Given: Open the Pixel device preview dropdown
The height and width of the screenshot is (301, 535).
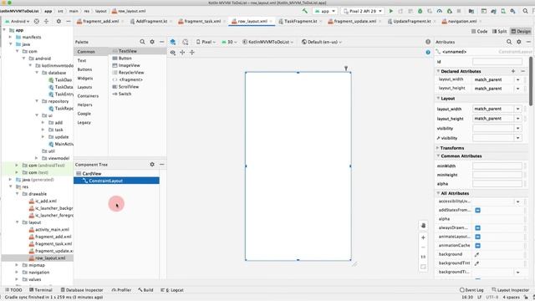Looking at the screenshot, I should (x=206, y=42).
